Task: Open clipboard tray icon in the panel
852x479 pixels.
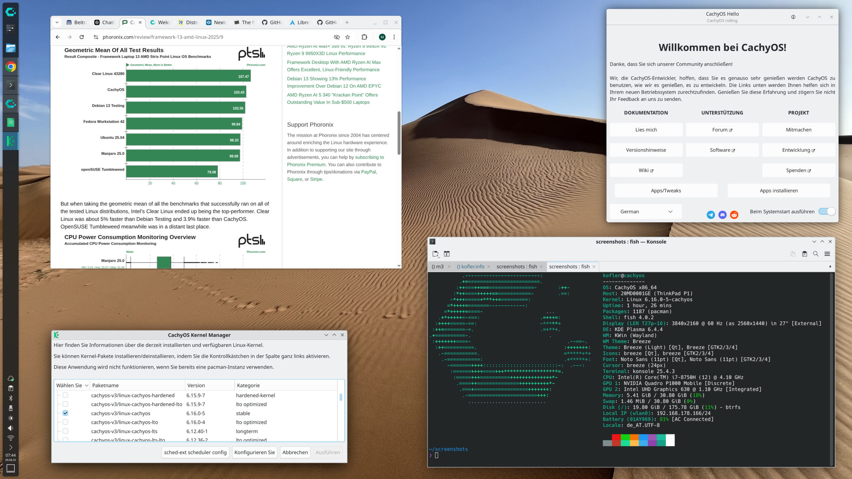Action: tap(11, 388)
